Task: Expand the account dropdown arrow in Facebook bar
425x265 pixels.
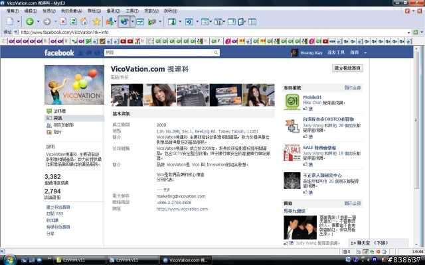Action: tap(365, 53)
